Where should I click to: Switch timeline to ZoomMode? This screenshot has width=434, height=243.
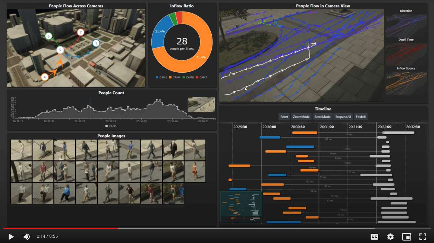(x=301, y=117)
